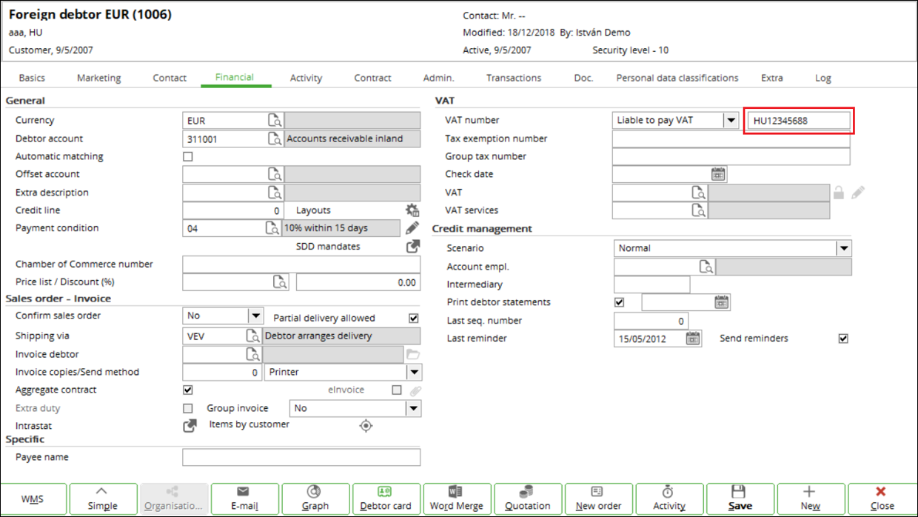
Task: Open the Last reminder calendar icon
Action: (693, 338)
